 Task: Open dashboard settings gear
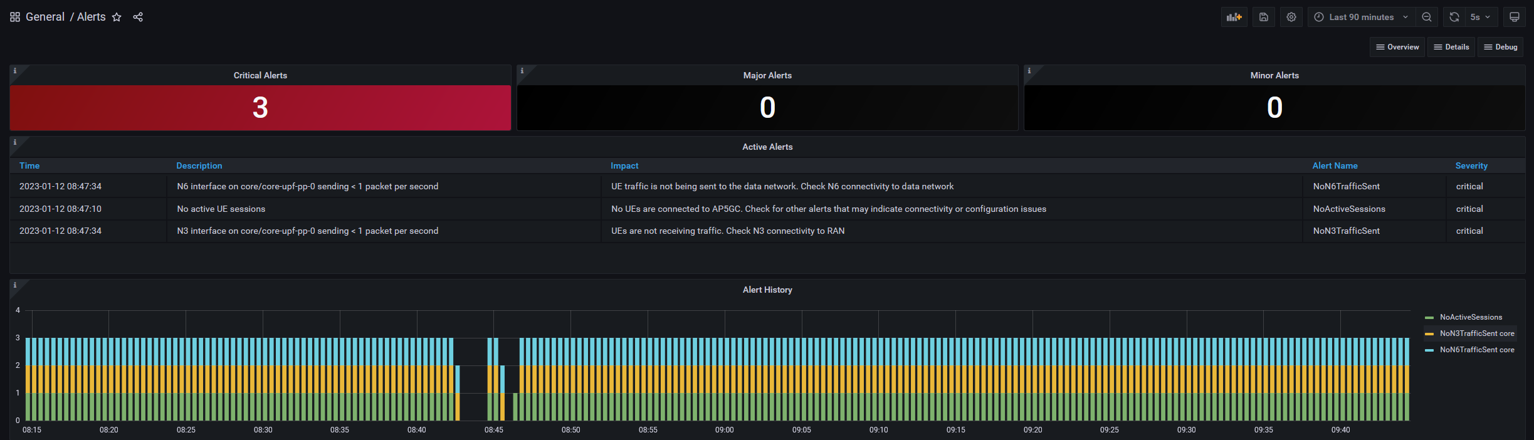click(1291, 17)
